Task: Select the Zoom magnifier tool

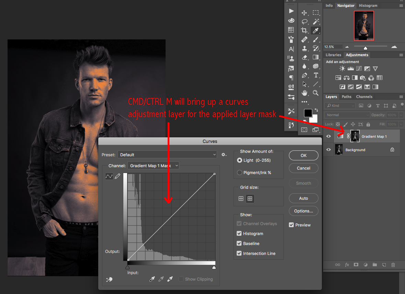Action: (316, 93)
